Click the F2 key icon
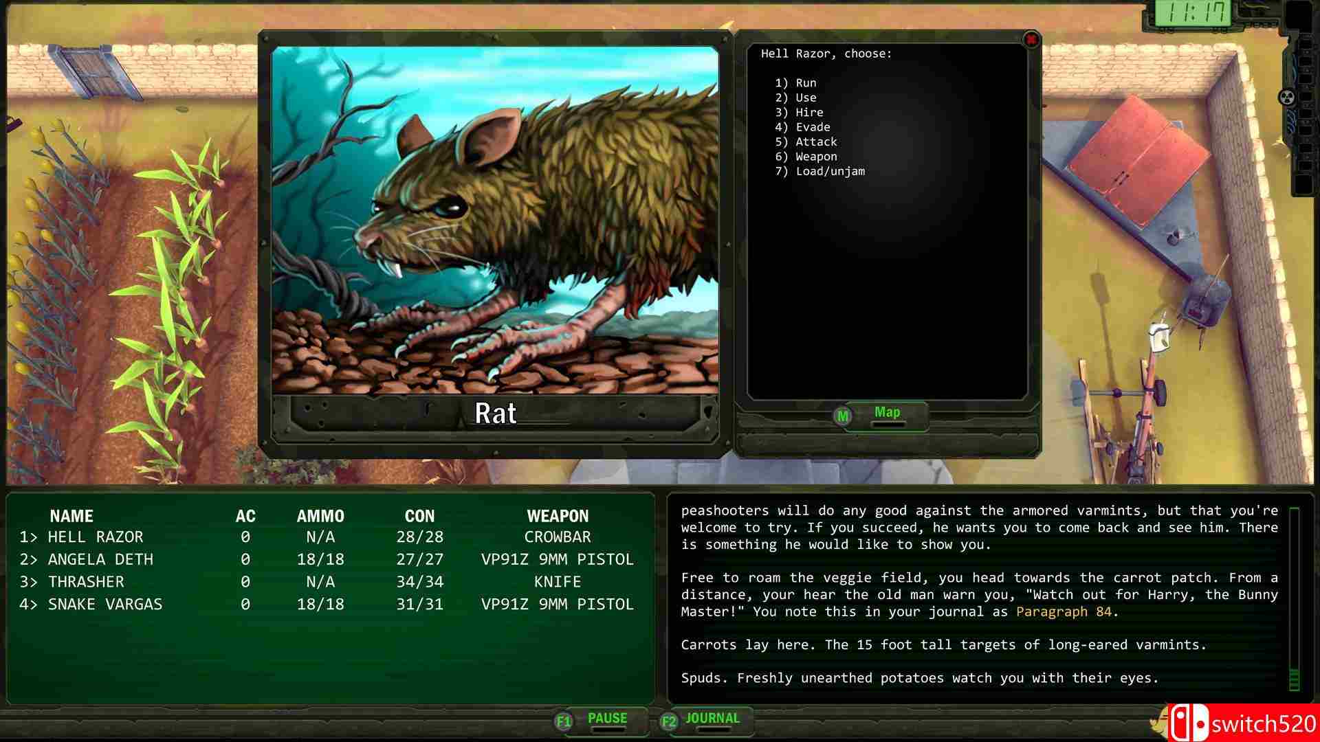Viewport: 1320px width, 742px height. click(668, 721)
